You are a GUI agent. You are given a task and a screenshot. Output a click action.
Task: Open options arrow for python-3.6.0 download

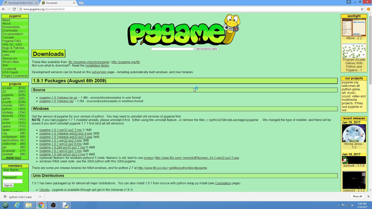pyautogui.click(x=40, y=197)
